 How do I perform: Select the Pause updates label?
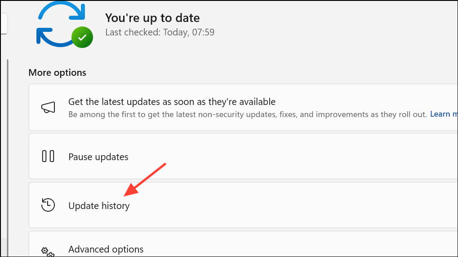98,157
